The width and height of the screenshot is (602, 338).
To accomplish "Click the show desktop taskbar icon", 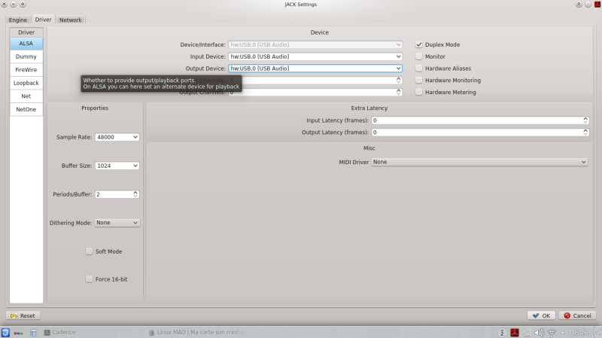I will [x=33, y=333].
